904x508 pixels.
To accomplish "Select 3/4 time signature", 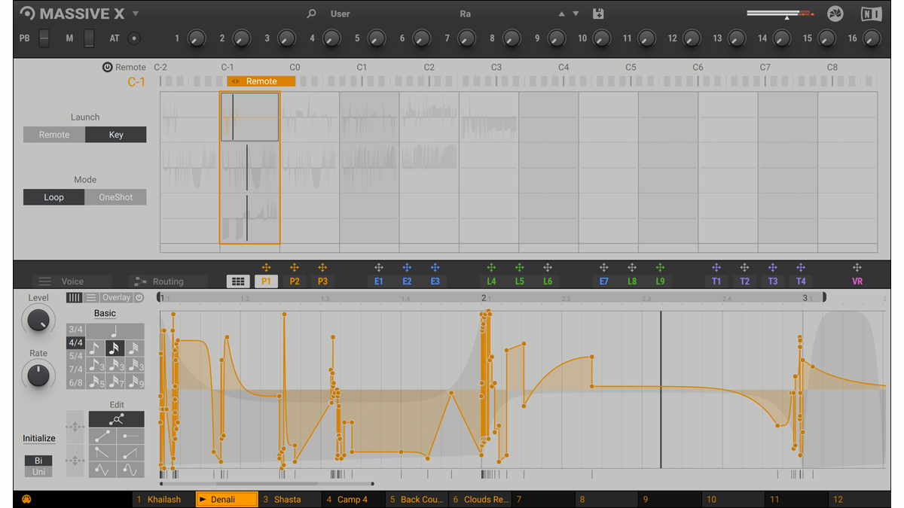I will point(75,330).
